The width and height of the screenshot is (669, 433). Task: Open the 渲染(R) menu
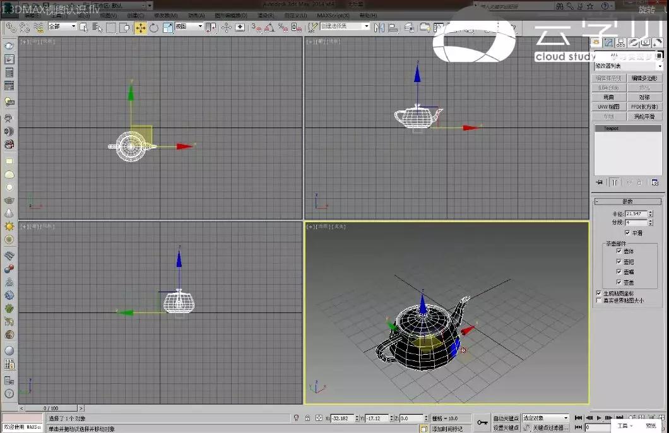pos(266,15)
